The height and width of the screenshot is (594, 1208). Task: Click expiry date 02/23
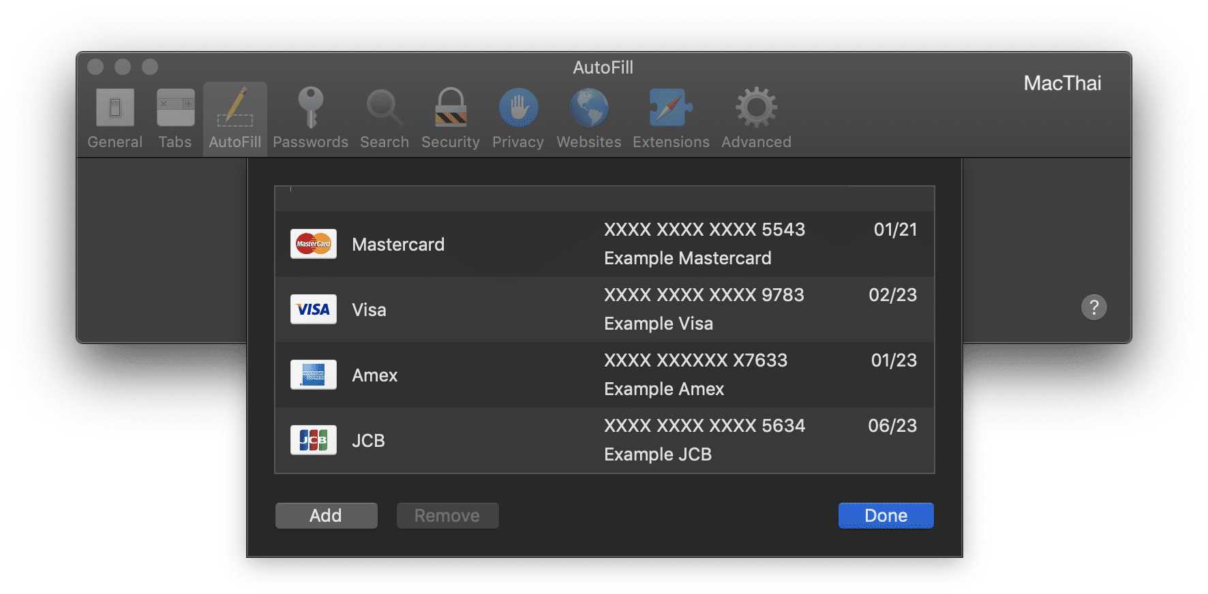[x=892, y=295]
